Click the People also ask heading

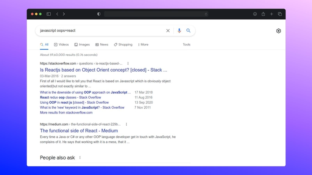[57, 157]
